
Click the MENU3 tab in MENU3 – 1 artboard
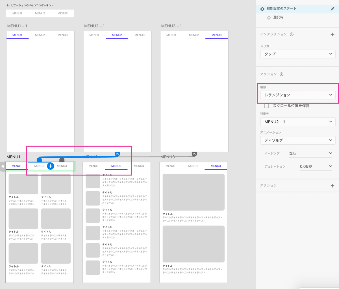pyautogui.click(x=216, y=35)
